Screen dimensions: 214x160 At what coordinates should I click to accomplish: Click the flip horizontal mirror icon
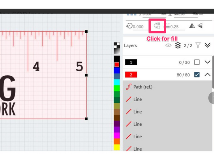point(192,26)
